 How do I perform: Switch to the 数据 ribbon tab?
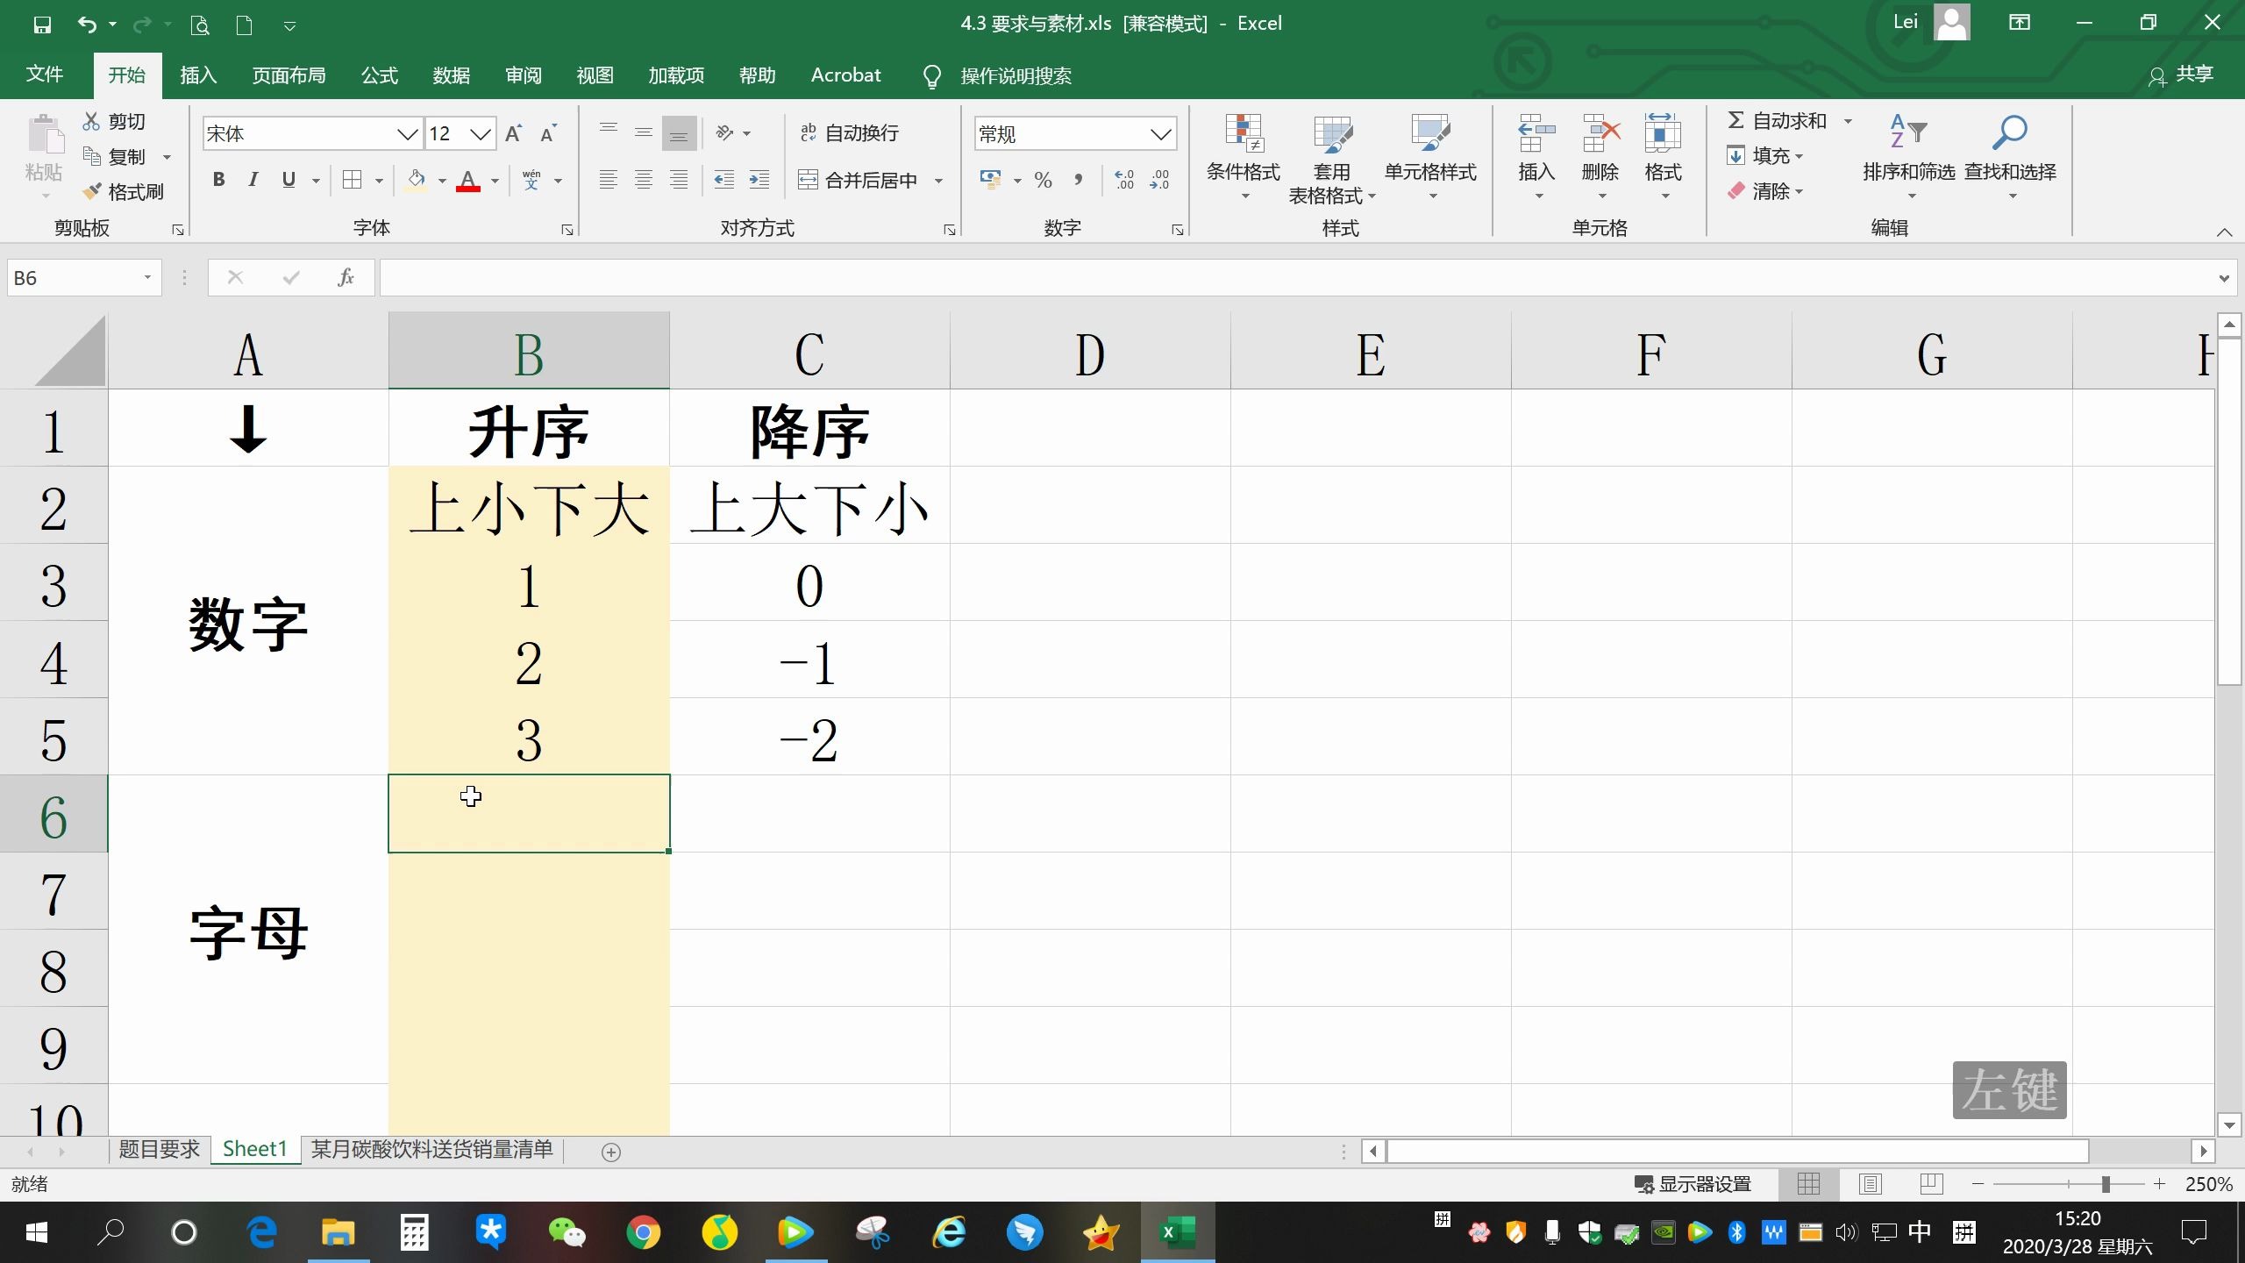tap(451, 75)
